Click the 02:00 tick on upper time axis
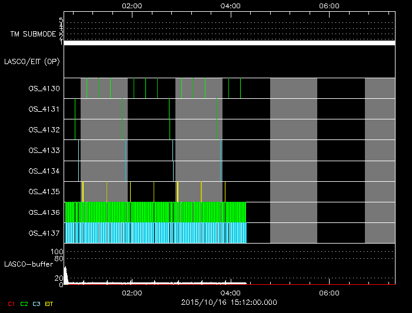This screenshot has width=412, height=313. tap(131, 5)
